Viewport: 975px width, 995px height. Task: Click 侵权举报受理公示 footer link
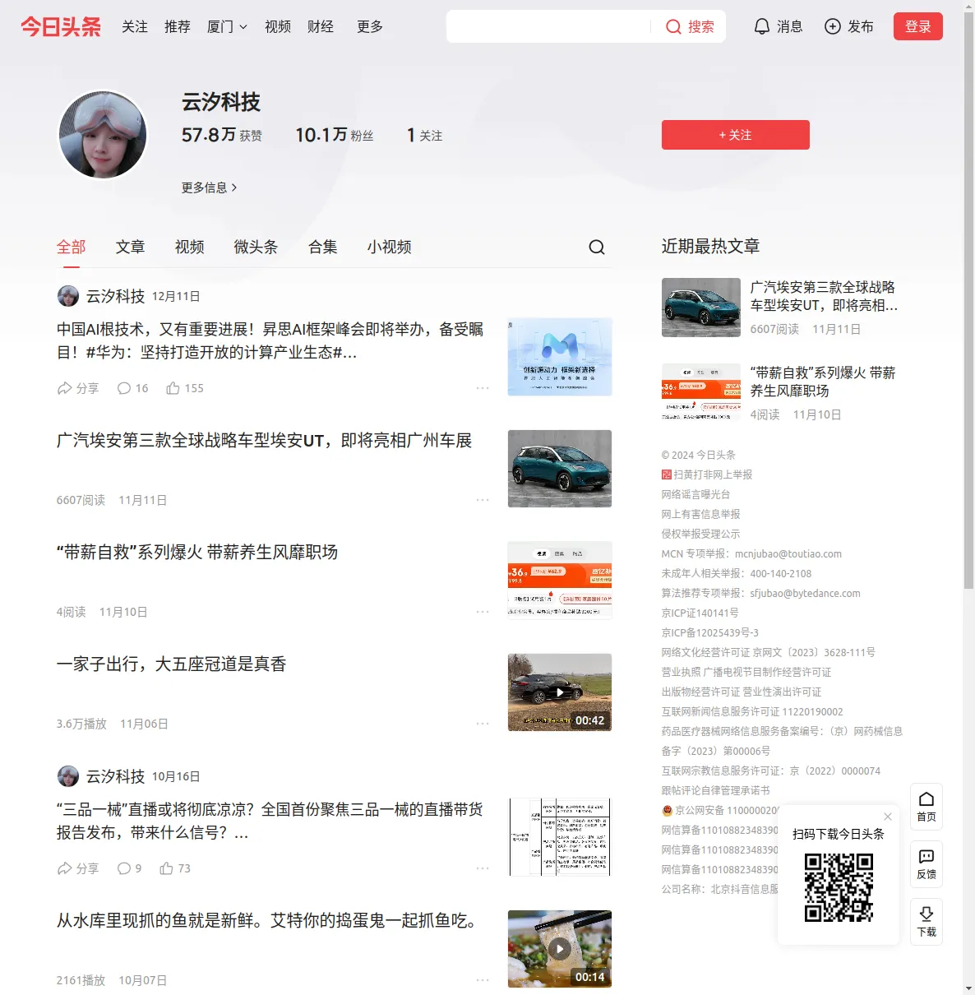coord(700,534)
